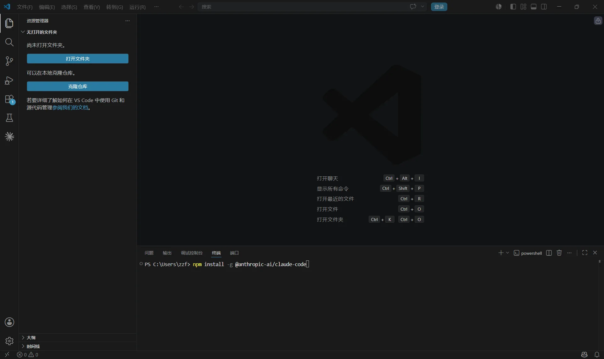Open the 运行(R) menu
Viewport: 604px width, 359px height.
tap(137, 7)
